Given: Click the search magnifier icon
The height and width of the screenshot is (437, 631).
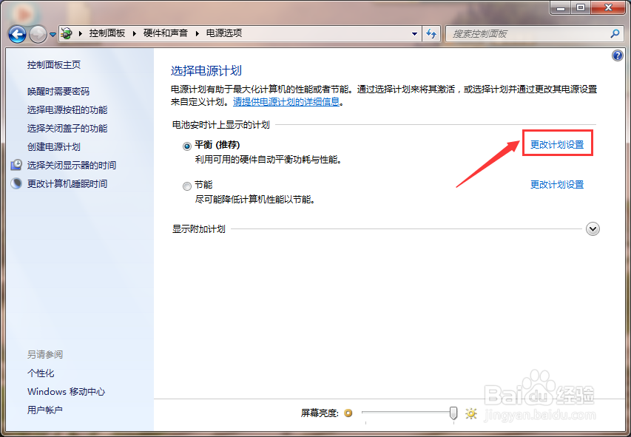Looking at the screenshot, I should click(x=615, y=33).
